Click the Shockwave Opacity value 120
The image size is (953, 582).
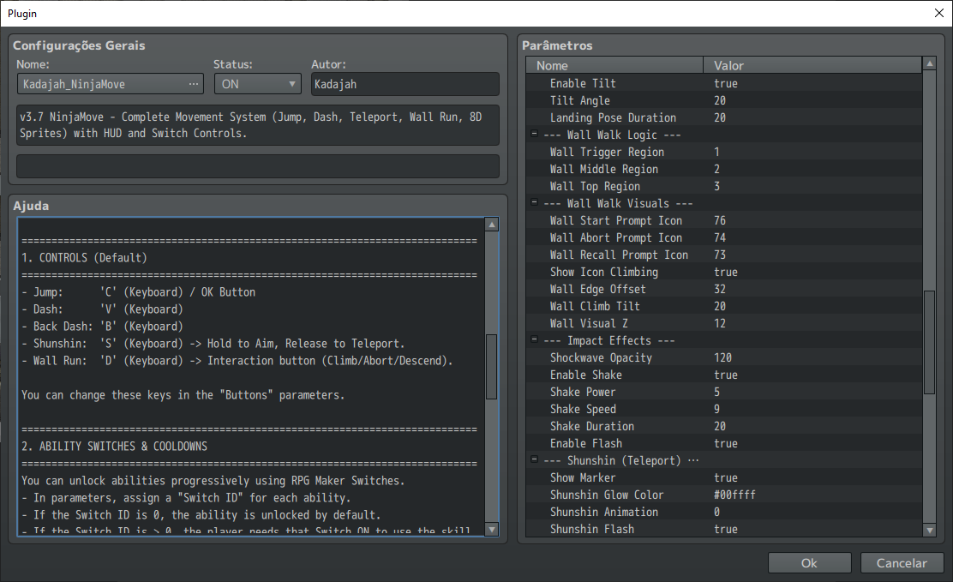click(x=722, y=357)
